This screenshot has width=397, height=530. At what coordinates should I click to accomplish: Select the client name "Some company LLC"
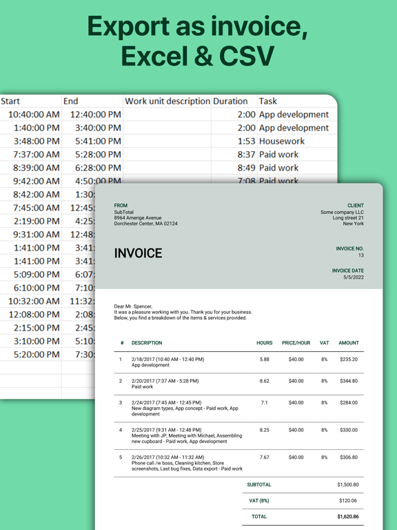pyautogui.click(x=343, y=213)
